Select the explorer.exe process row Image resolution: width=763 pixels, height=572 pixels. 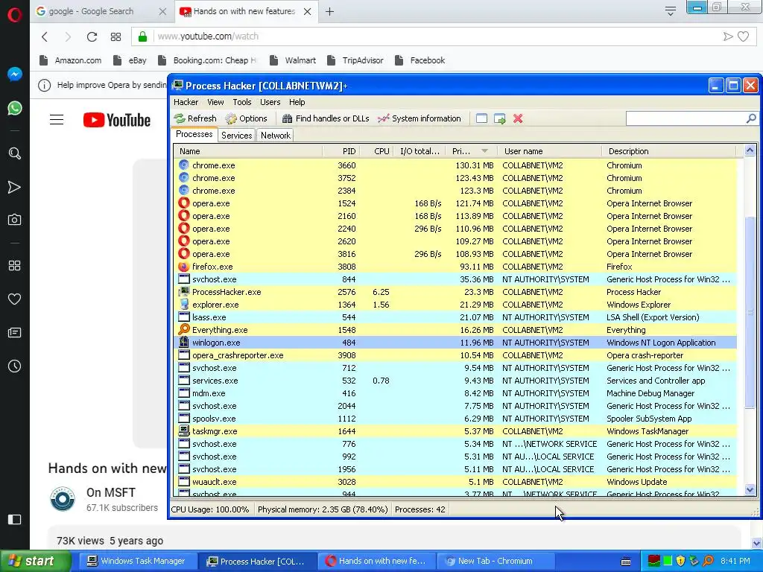[x=455, y=305]
